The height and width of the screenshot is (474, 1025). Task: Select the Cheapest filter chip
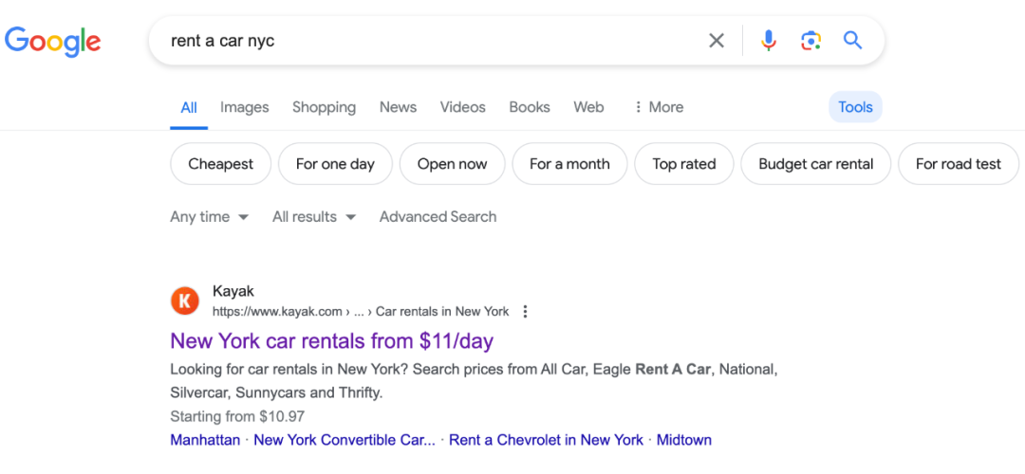click(220, 164)
